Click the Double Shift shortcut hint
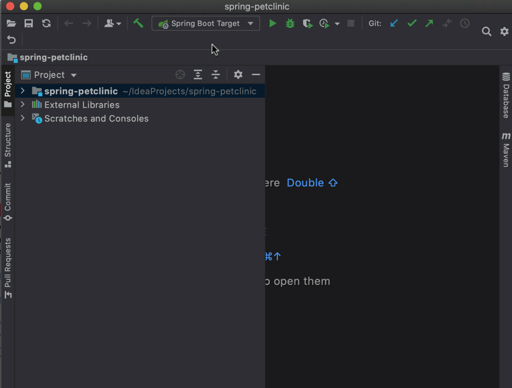 (x=312, y=183)
